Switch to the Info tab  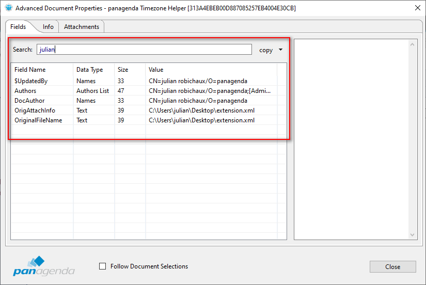click(x=48, y=27)
